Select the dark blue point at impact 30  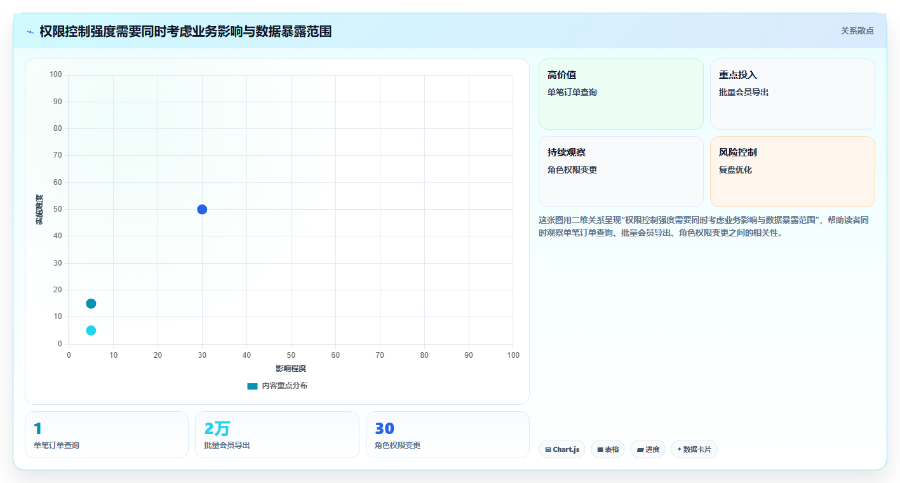click(202, 210)
